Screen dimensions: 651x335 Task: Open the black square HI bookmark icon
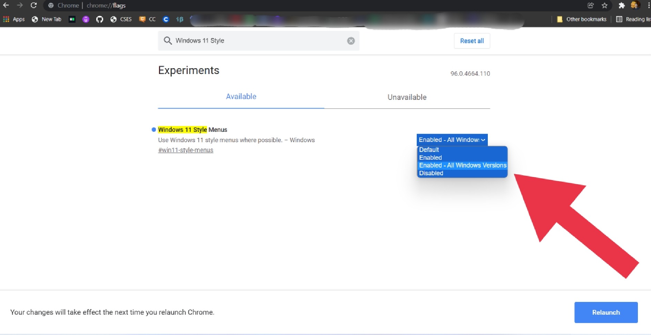coord(72,19)
